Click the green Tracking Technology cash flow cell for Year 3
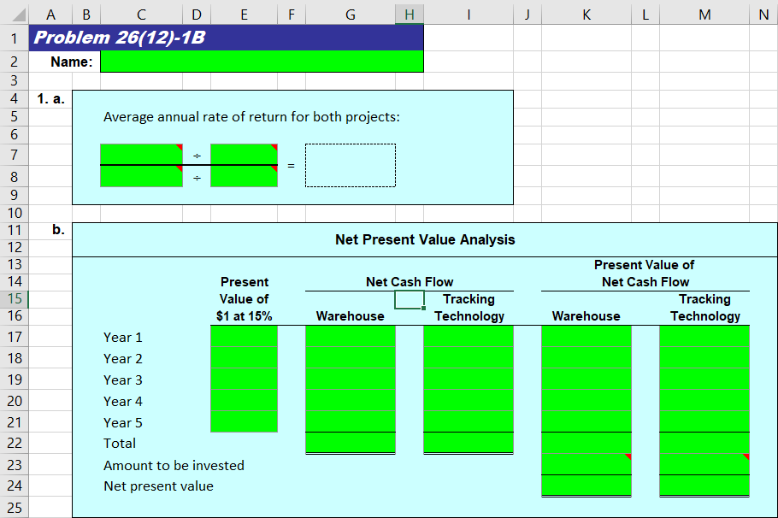 469,380
